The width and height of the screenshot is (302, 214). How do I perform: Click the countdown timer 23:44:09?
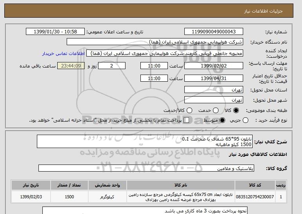pos(71,66)
